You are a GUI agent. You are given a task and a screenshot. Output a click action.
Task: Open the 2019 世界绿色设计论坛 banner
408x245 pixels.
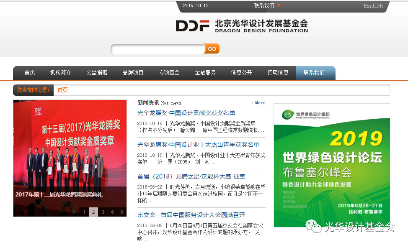(332, 165)
